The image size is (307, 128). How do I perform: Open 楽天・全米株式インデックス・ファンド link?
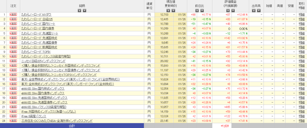point(67,84)
